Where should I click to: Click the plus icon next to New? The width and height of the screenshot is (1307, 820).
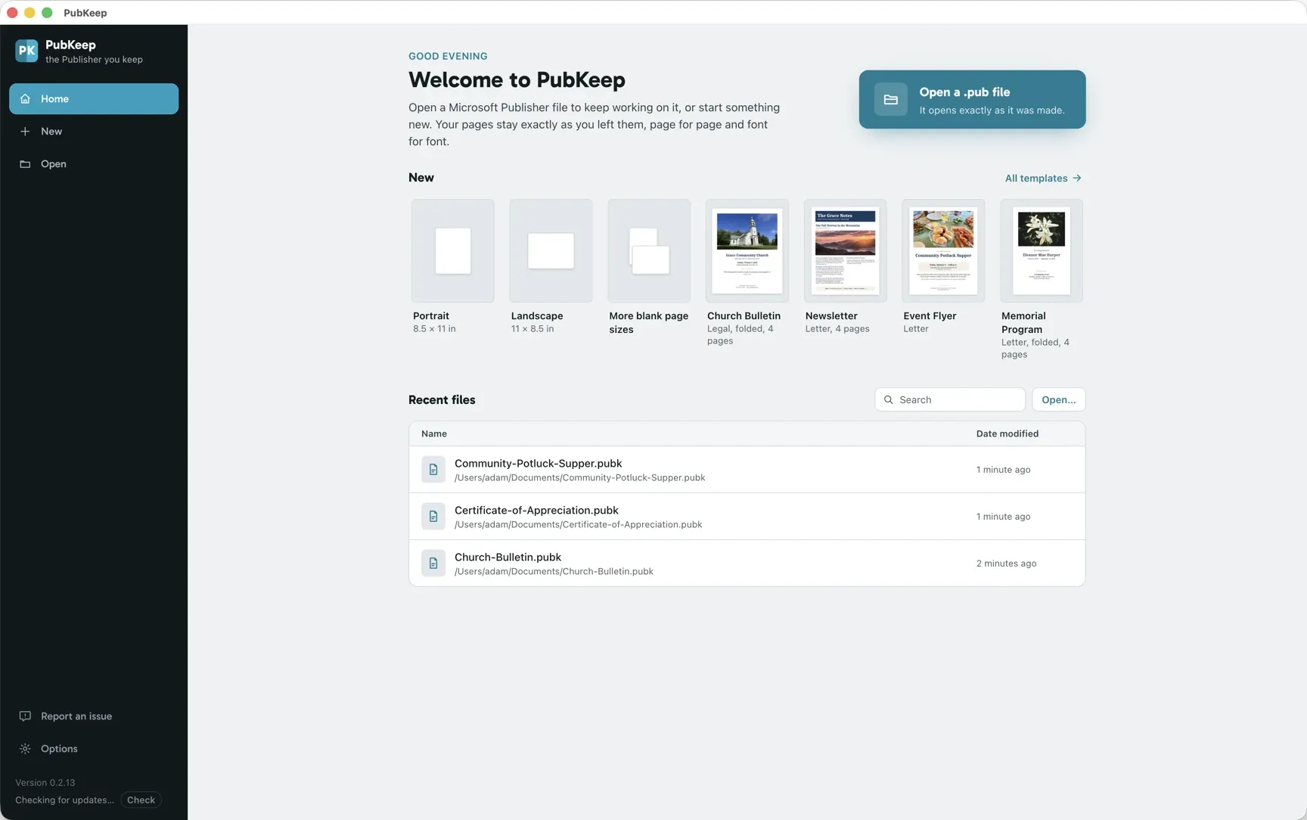25,132
